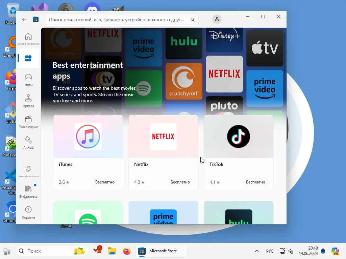Image resolution: width=346 pixels, height=259 pixels.
Task: Open the Игры (Games) section
Action: click(x=28, y=80)
